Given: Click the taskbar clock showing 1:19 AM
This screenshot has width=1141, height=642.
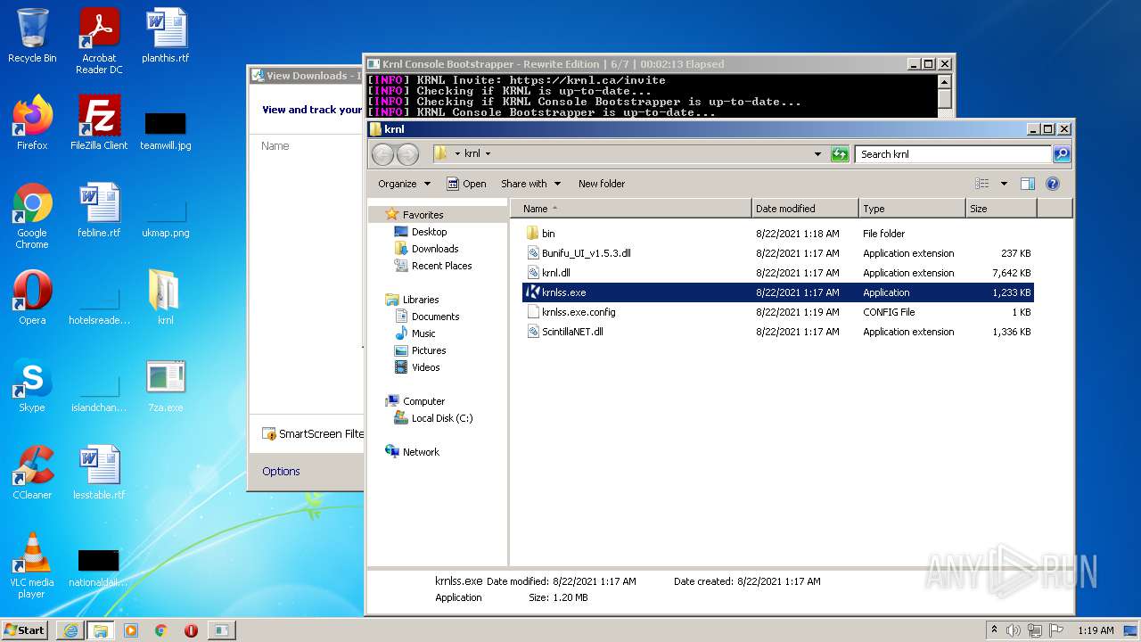Looking at the screenshot, I should tap(1096, 630).
